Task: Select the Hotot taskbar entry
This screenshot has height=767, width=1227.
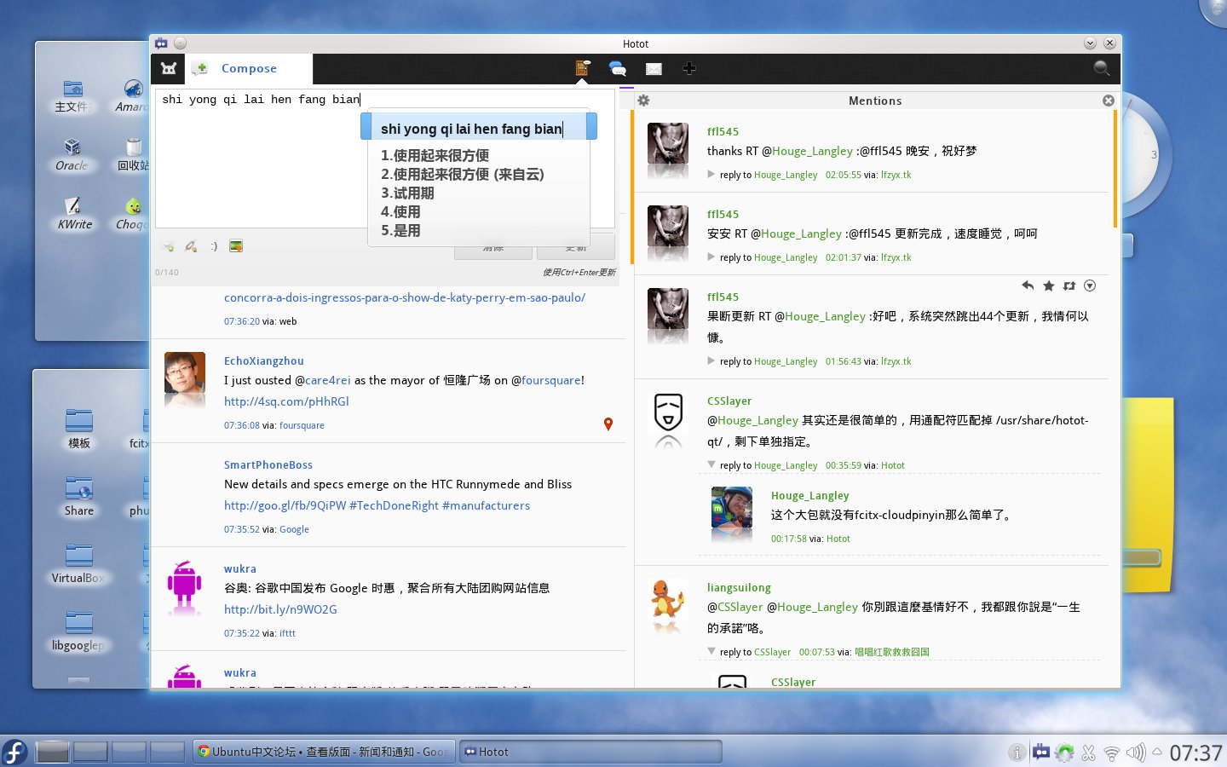Action: tap(590, 752)
